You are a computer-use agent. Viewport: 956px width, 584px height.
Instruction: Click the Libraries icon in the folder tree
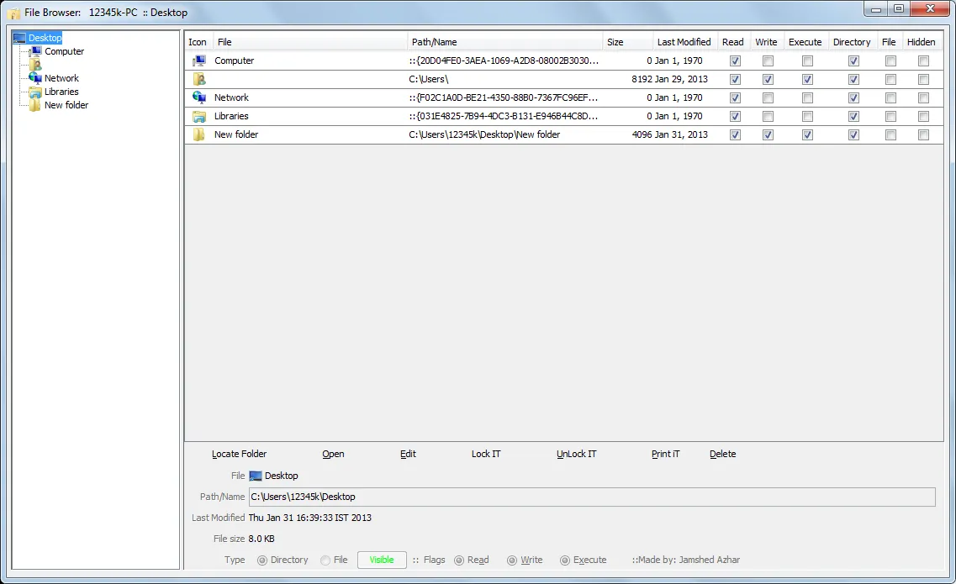click(35, 92)
